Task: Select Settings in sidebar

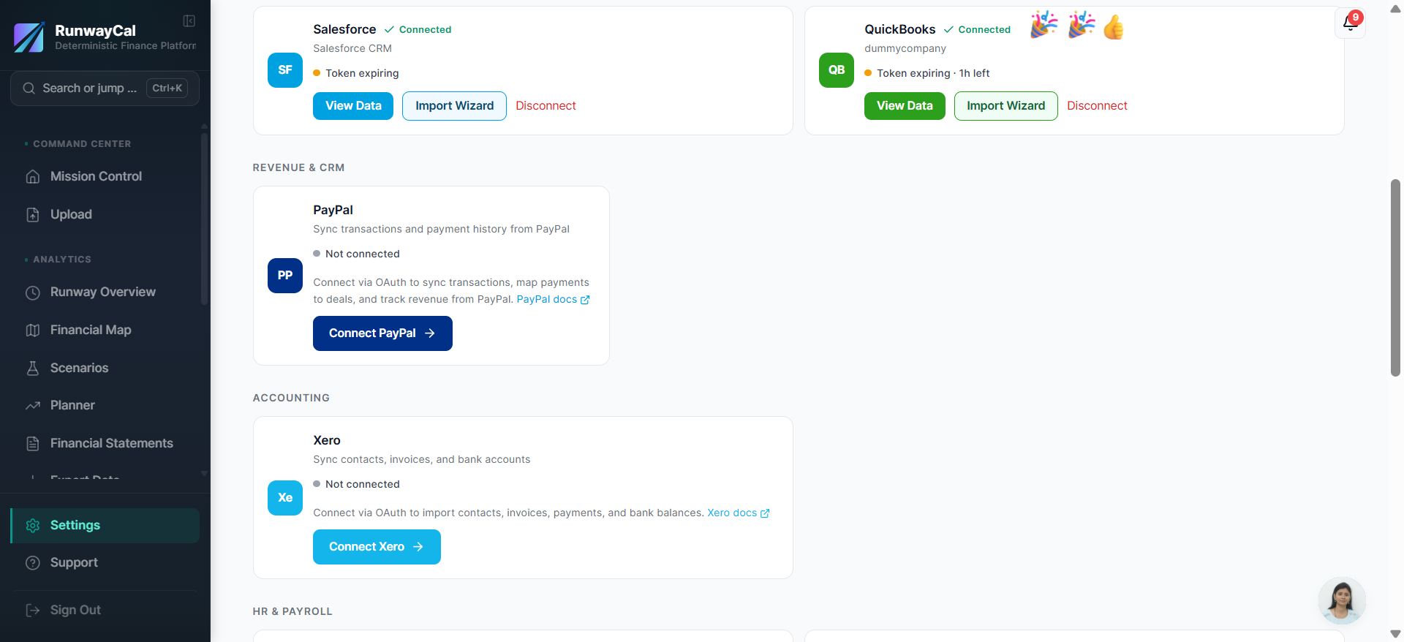Action: point(105,526)
